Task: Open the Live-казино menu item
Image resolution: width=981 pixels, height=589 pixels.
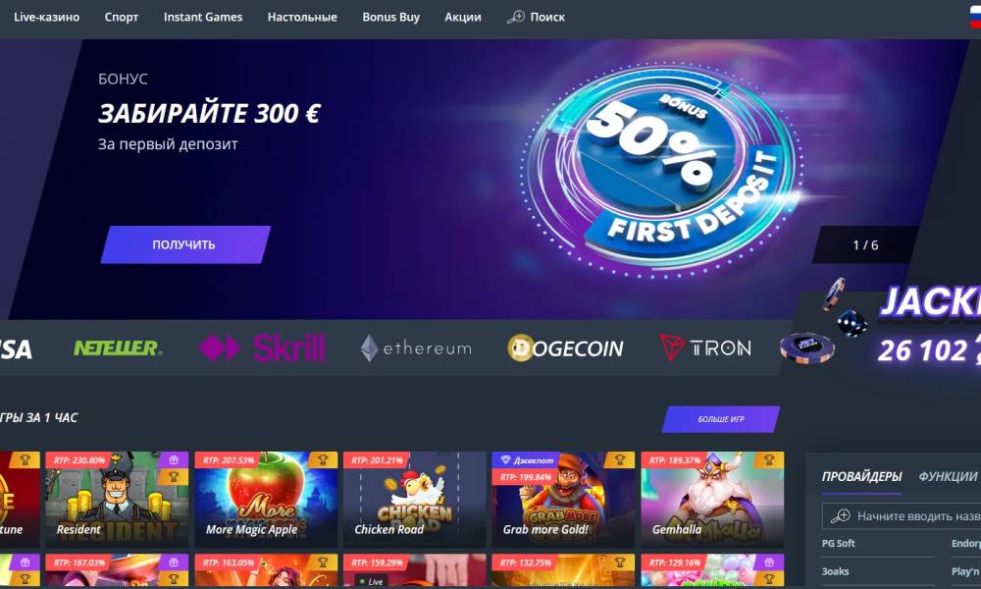Action: coord(47,17)
